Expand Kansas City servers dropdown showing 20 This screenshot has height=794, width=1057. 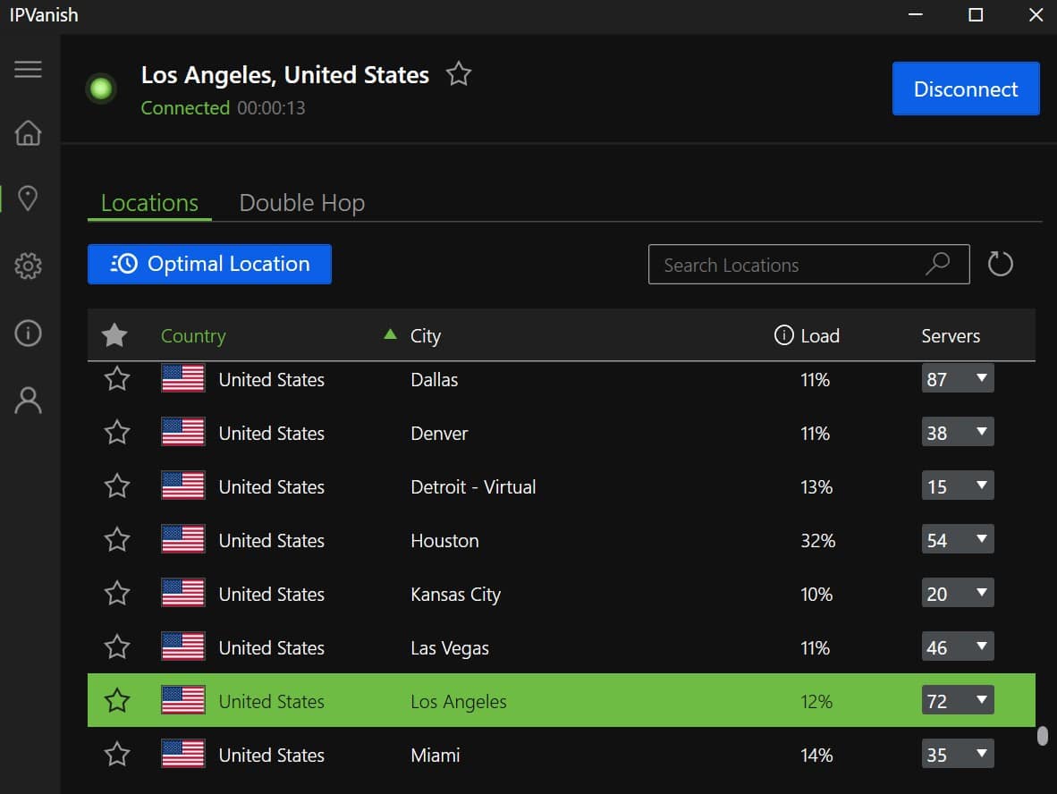pos(957,593)
